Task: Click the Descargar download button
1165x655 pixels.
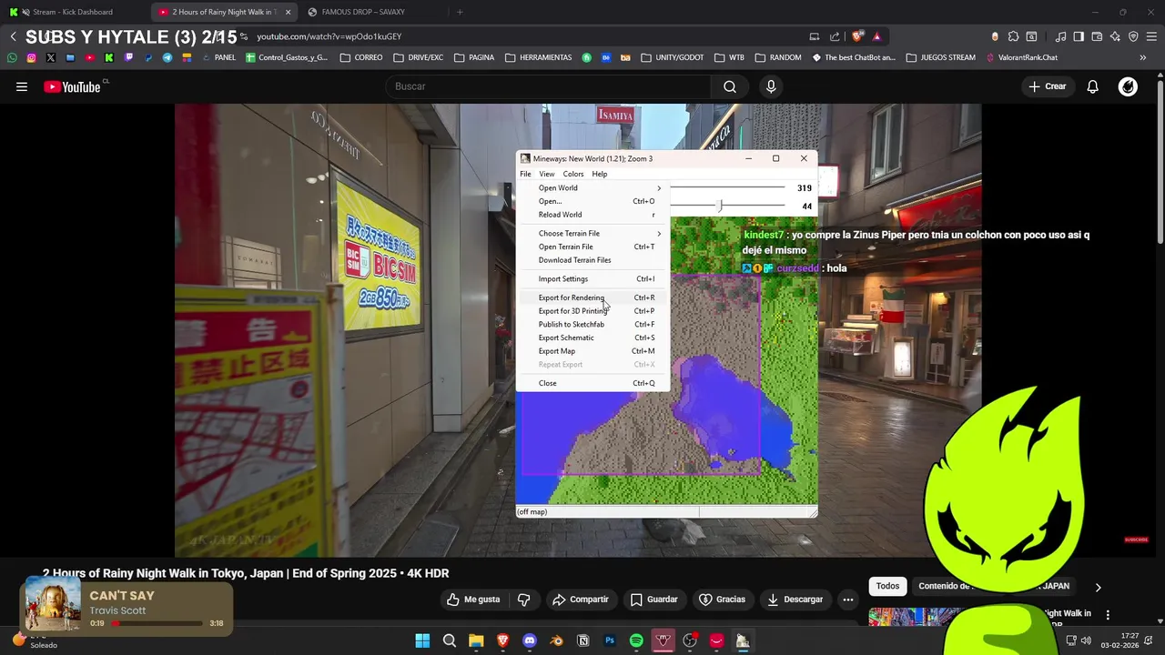Action: pos(795,600)
